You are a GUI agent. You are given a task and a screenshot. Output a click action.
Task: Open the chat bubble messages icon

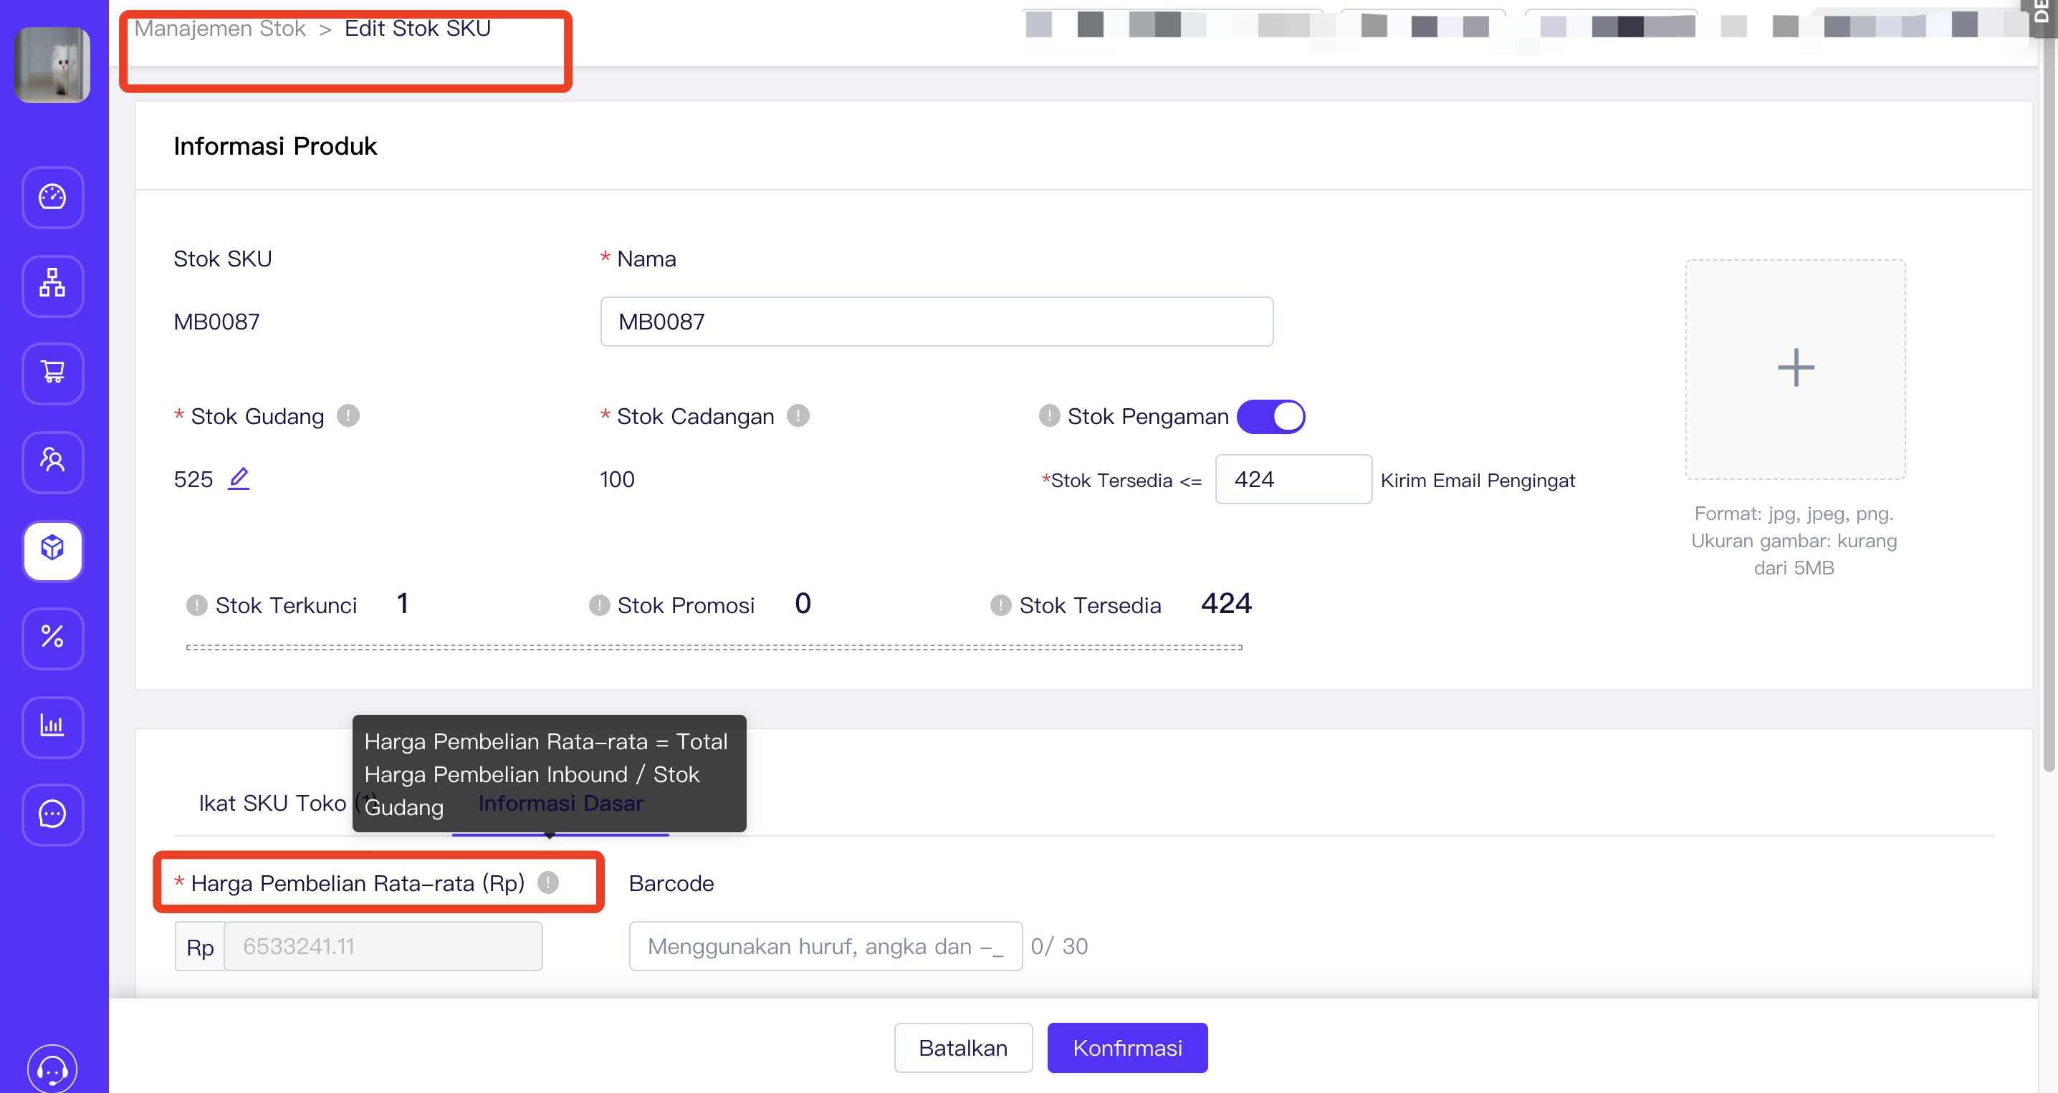coord(53,814)
